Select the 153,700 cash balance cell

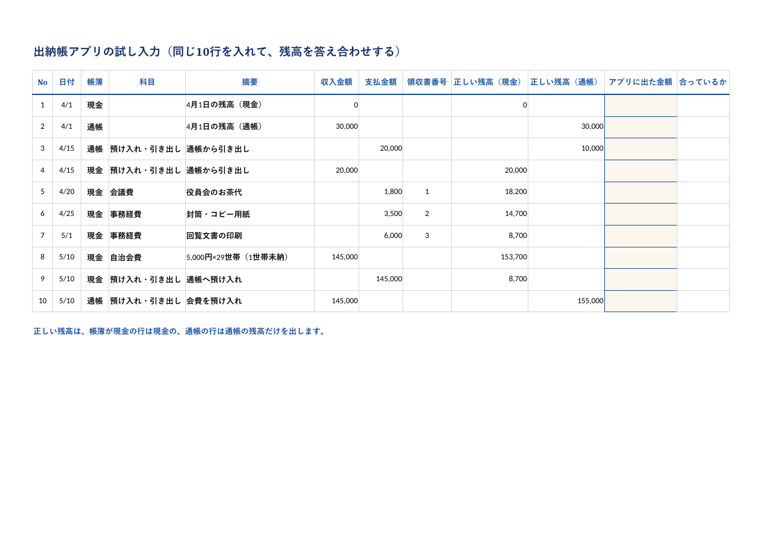pyautogui.click(x=490, y=258)
